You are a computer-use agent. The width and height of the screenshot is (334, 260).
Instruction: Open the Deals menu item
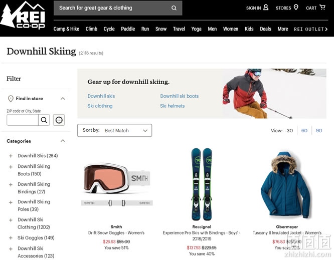265,29
